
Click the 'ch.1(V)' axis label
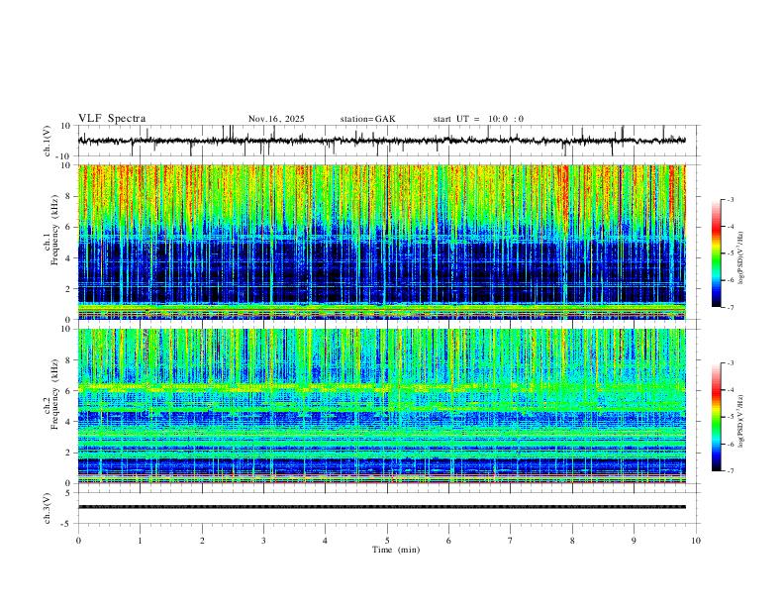click(x=48, y=141)
